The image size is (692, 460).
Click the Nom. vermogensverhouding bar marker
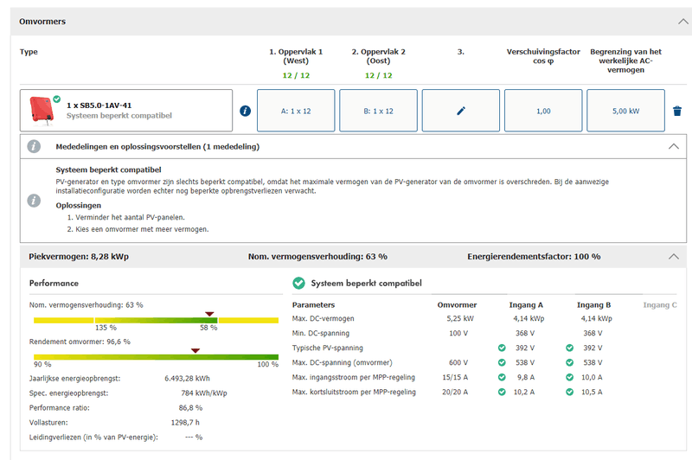pyautogui.click(x=208, y=315)
